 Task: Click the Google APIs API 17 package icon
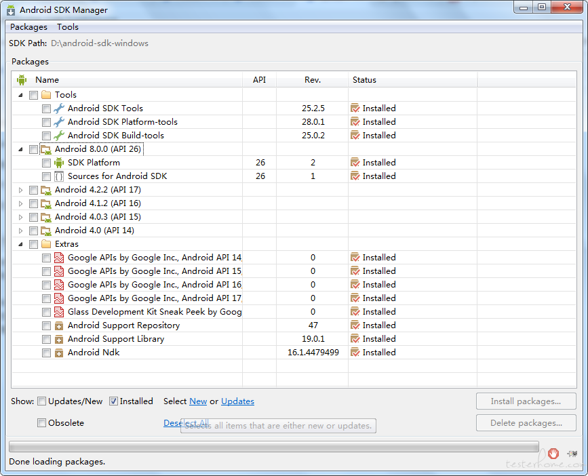click(x=59, y=298)
